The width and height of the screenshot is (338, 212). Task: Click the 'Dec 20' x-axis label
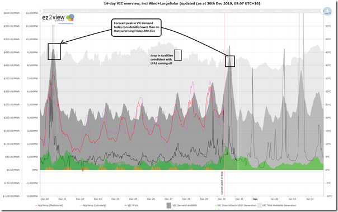pos(44,199)
